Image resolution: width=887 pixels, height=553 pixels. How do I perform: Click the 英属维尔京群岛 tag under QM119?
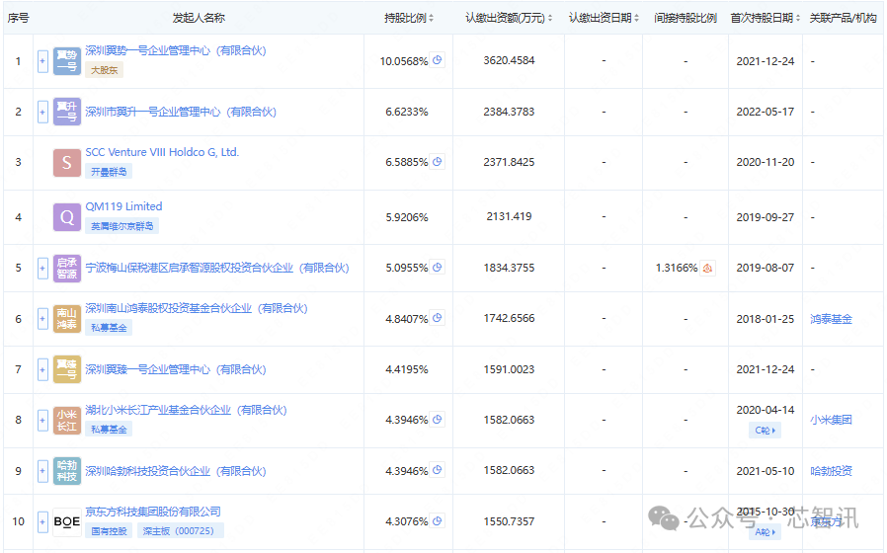pos(122,226)
